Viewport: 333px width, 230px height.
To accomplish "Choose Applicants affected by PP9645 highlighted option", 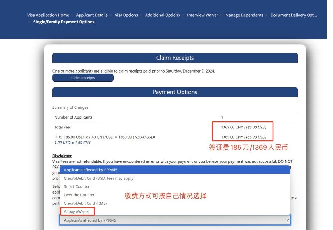I will coord(175,170).
